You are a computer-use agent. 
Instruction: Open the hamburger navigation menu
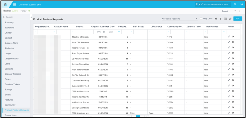[15, 4]
